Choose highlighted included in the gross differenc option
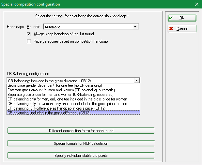This screenshot has height=165, width=202. coord(73,113)
